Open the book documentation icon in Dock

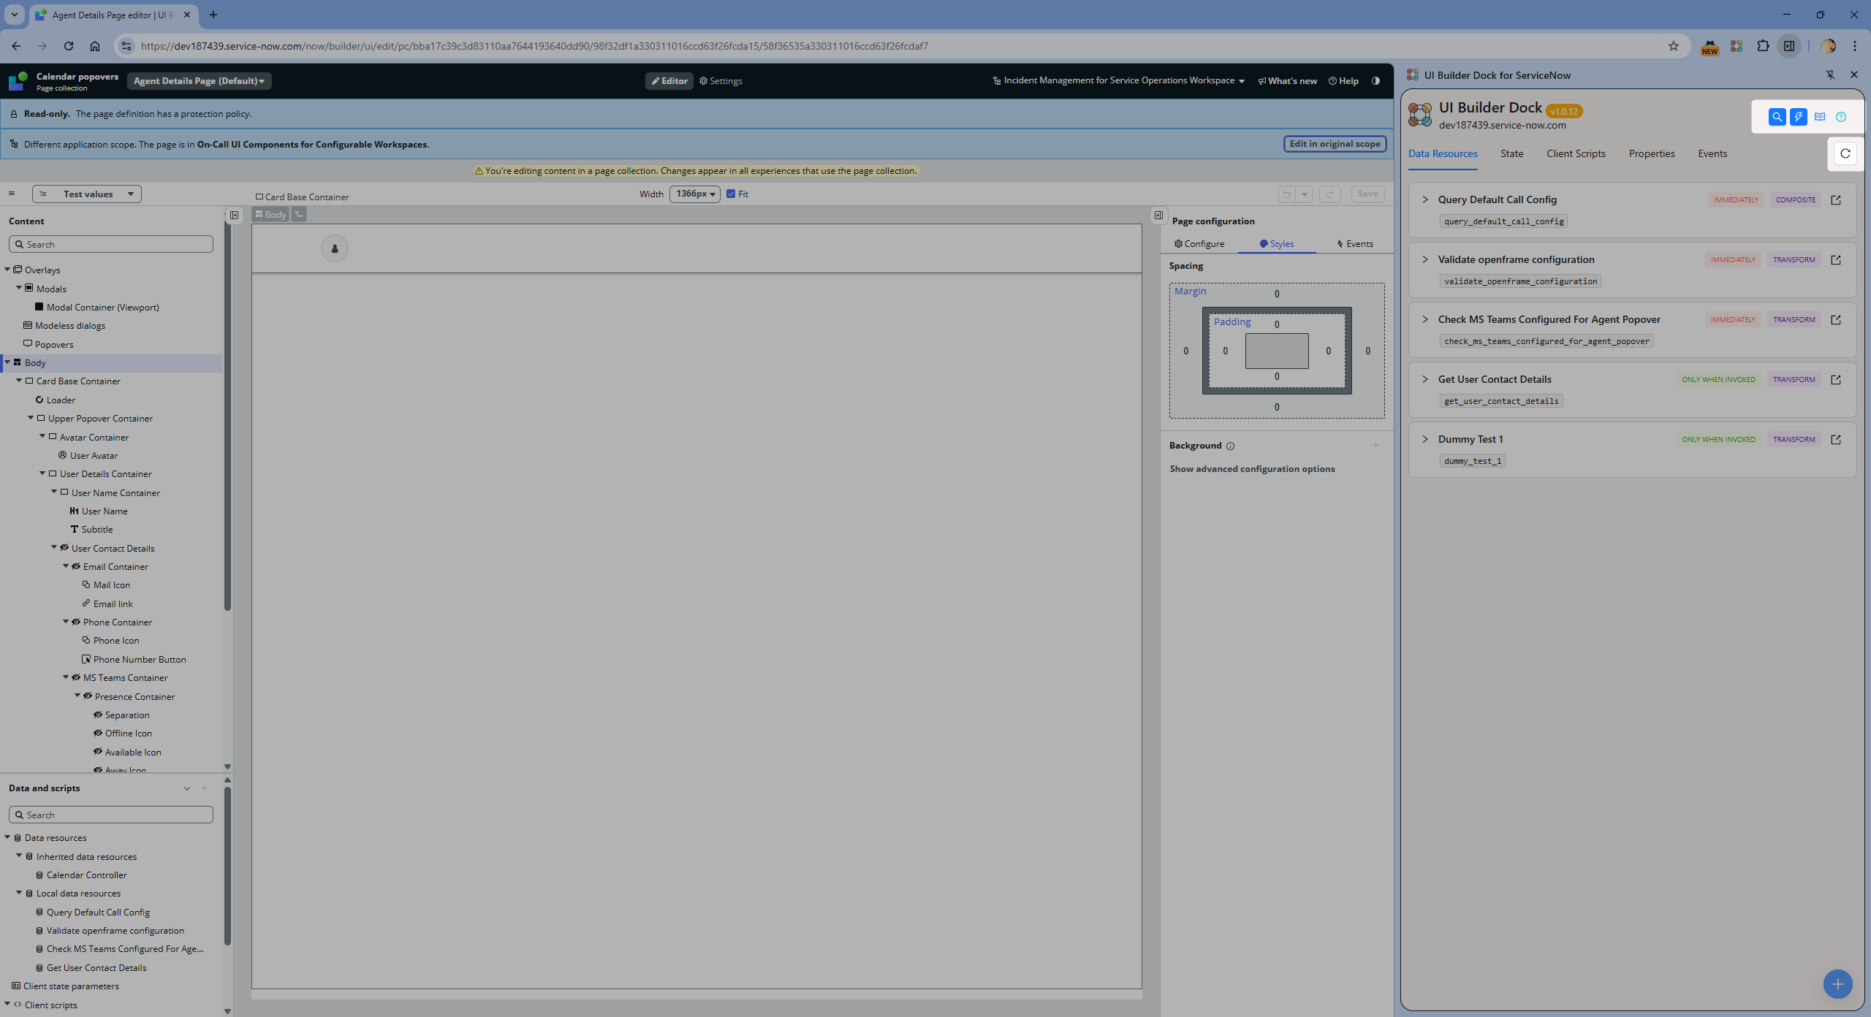pos(1820,117)
